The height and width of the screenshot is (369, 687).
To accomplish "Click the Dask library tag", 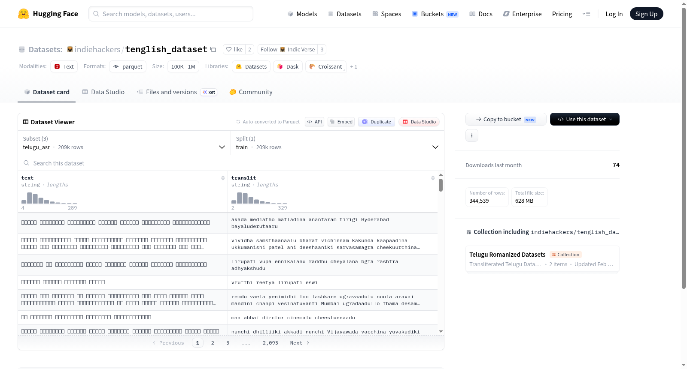I will (288, 66).
